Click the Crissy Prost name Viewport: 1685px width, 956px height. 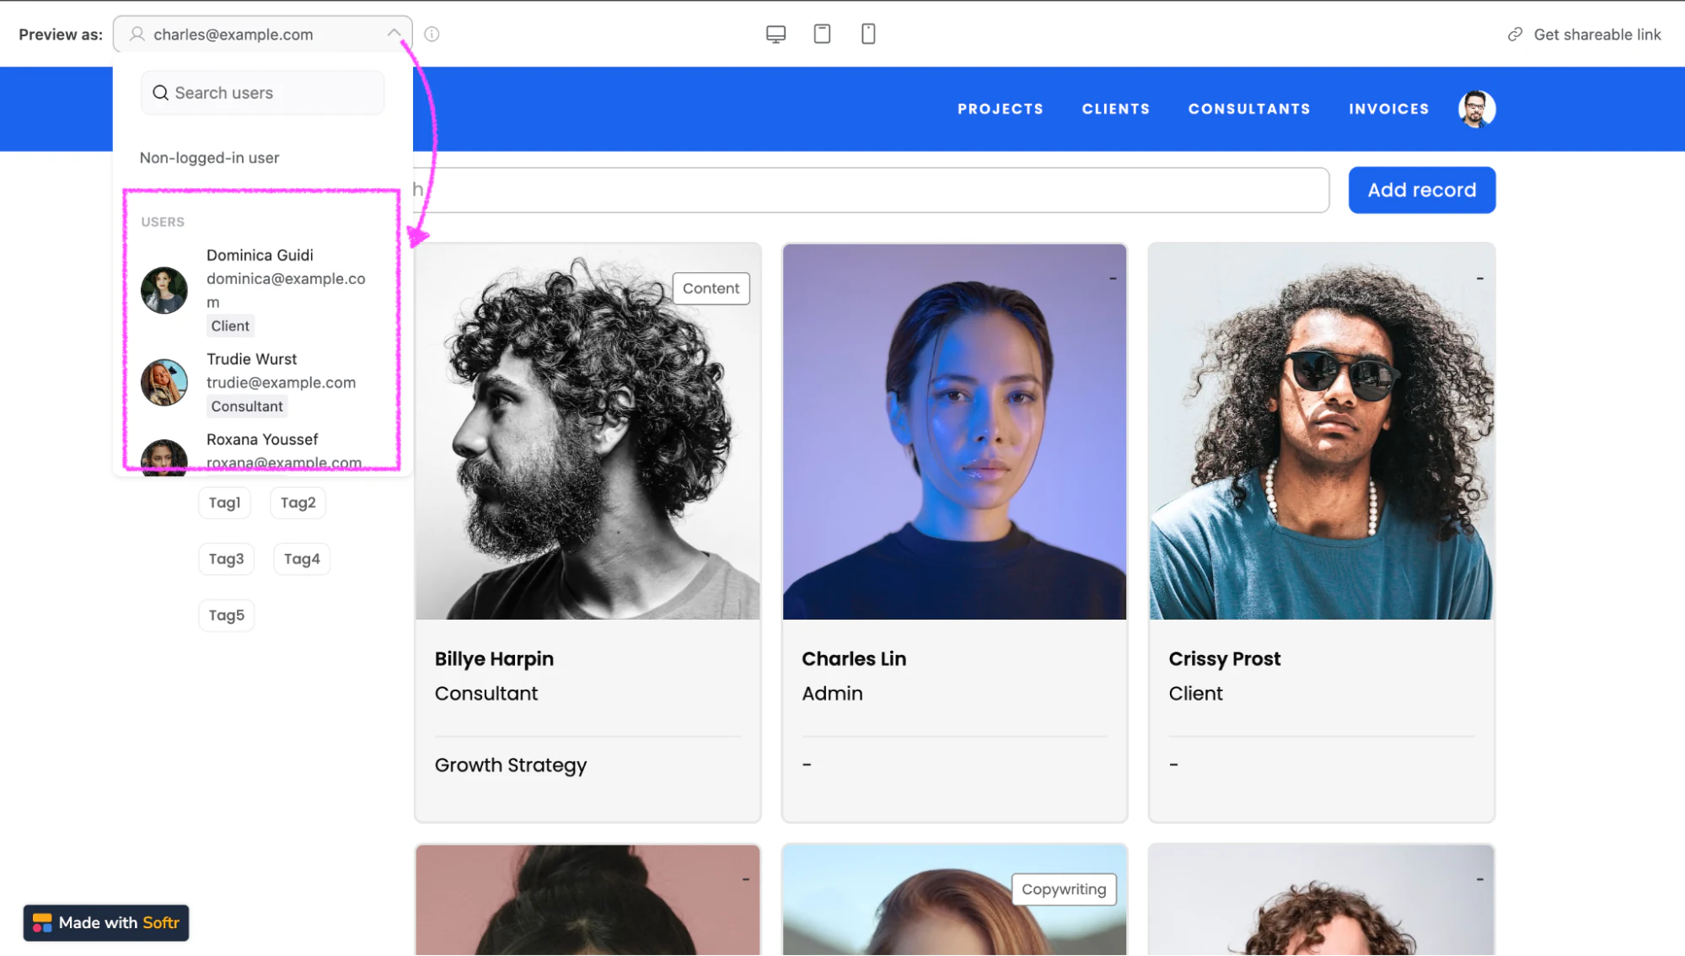point(1224,659)
